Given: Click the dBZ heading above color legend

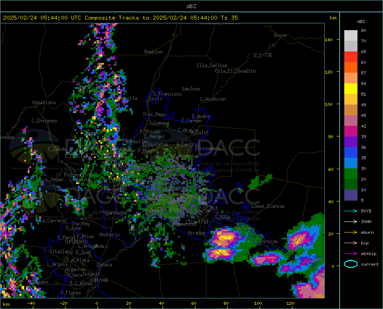Looking at the screenshot, I should [x=361, y=21].
